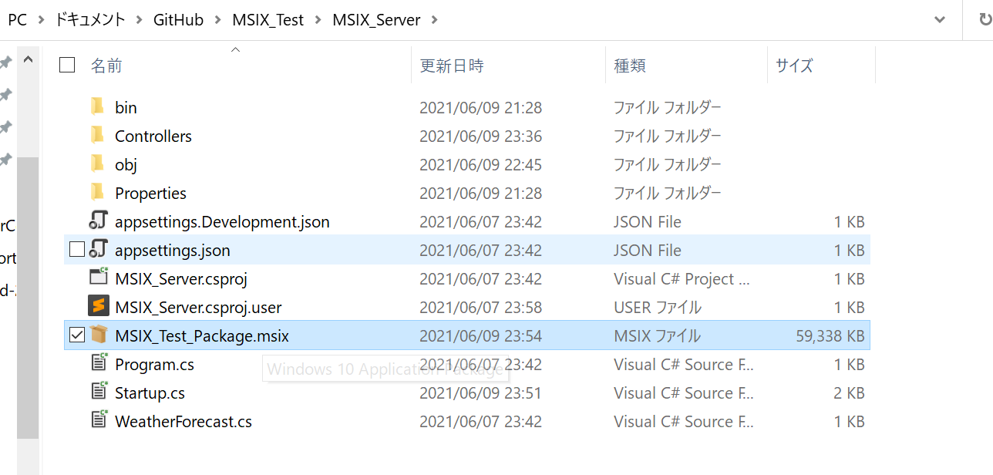Select MSIX_Server.csproj file name
Viewport: 993px width, 475px height.
point(181,278)
